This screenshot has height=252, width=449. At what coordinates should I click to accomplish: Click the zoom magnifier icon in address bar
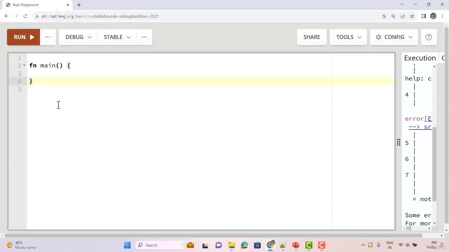pos(393,16)
